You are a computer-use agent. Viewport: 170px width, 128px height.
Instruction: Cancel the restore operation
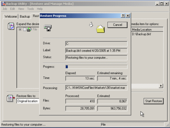tap(117, 25)
